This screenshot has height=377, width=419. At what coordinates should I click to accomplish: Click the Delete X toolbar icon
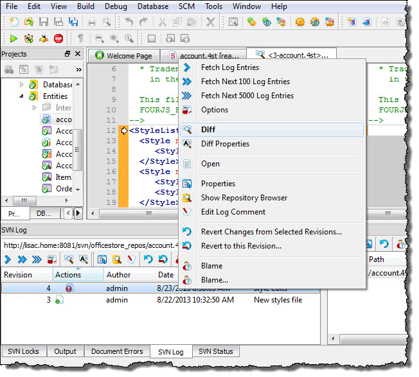click(211, 22)
